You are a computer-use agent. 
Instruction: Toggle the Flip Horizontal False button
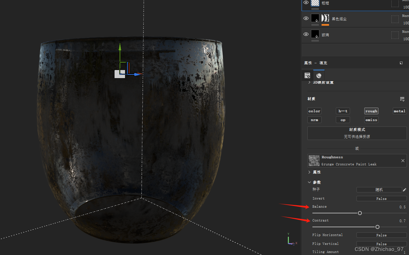point(382,235)
